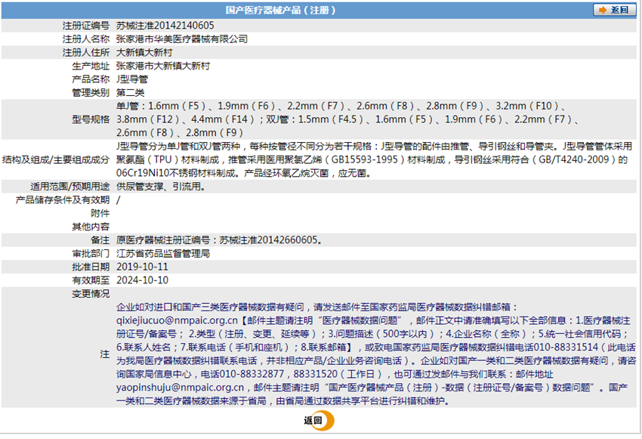Click the slash value beside 产品储存条件及有效期
The image size is (642, 439).
coord(119,199)
